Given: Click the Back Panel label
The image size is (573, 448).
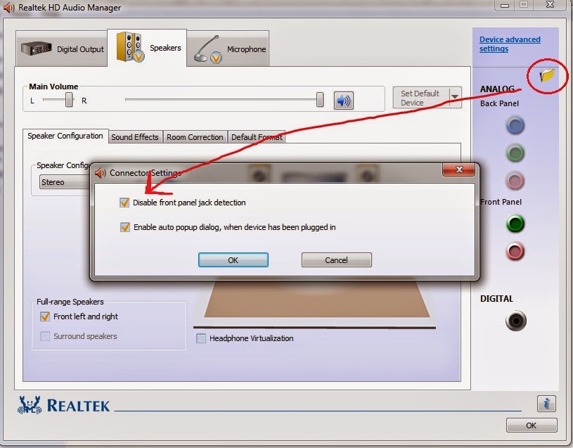Looking at the screenshot, I should coord(499,103).
